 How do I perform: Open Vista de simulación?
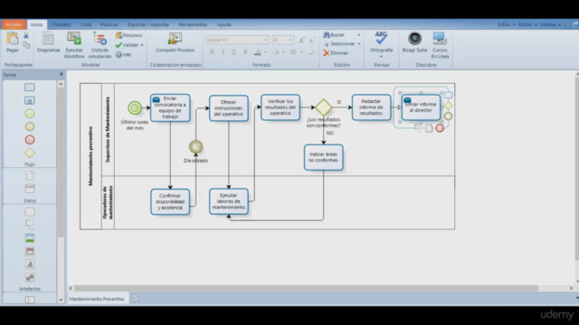tap(100, 45)
